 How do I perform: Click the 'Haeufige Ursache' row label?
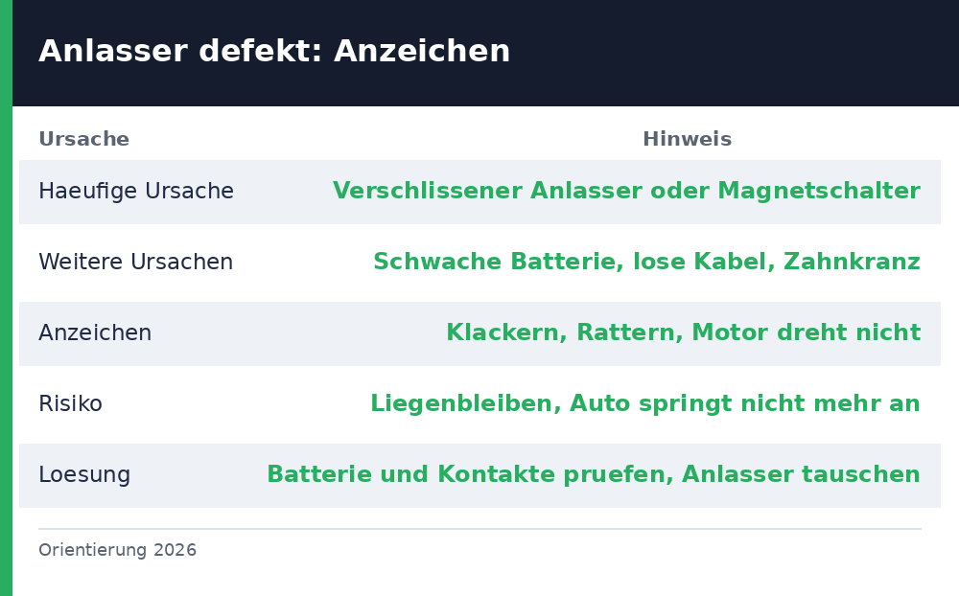136,192
